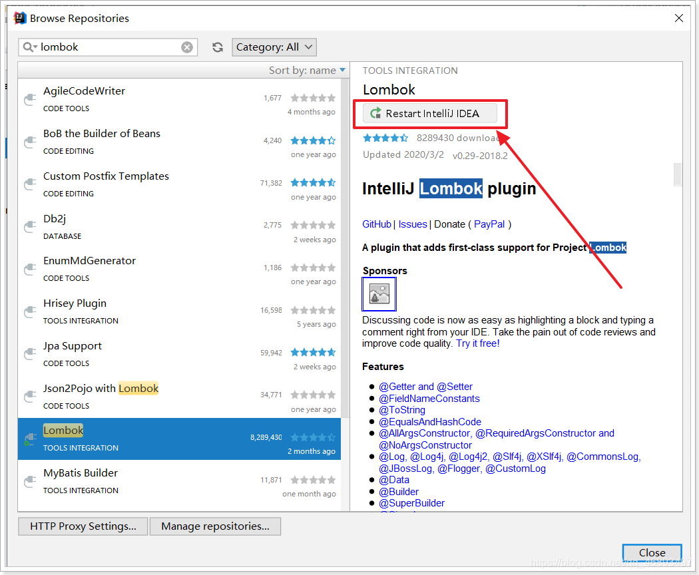Select the Hrisey Plugin row
The image size is (699, 575).
click(x=179, y=311)
